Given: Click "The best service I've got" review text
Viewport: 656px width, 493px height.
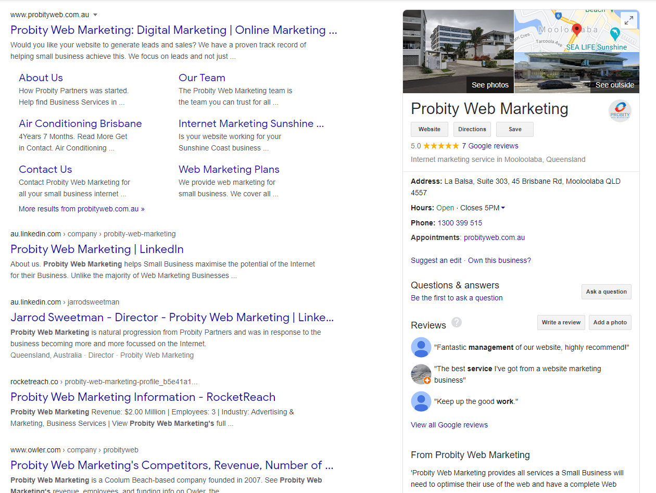Looking at the screenshot, I should click(518, 374).
